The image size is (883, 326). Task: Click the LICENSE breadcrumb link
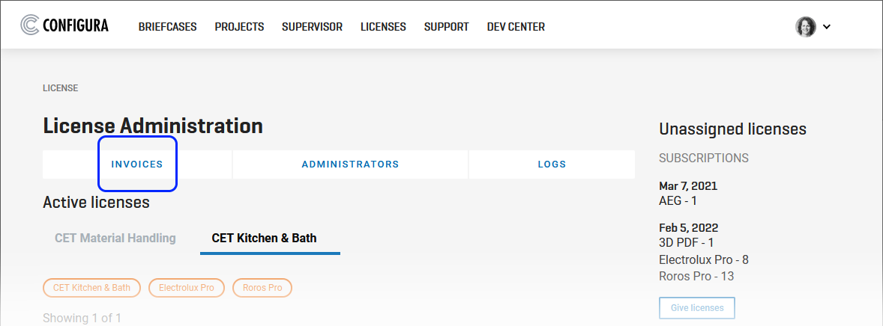coord(60,88)
